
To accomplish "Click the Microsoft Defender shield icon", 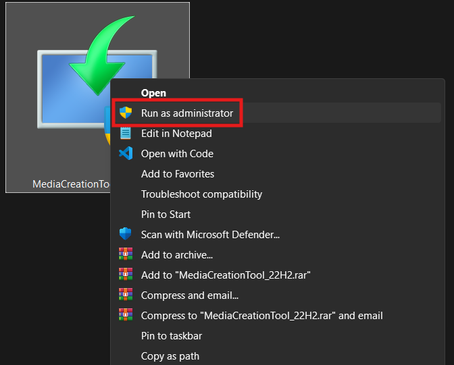I will [x=126, y=233].
